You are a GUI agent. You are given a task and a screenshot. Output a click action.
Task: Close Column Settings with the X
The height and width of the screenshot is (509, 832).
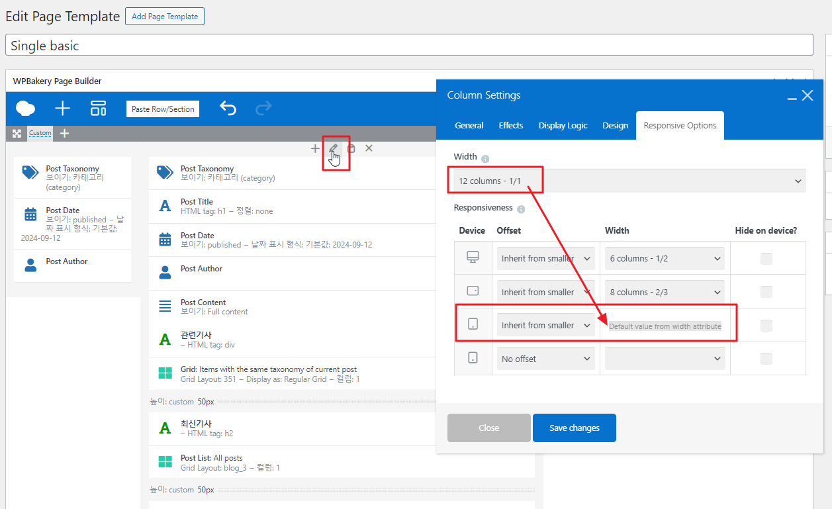pyautogui.click(x=808, y=95)
